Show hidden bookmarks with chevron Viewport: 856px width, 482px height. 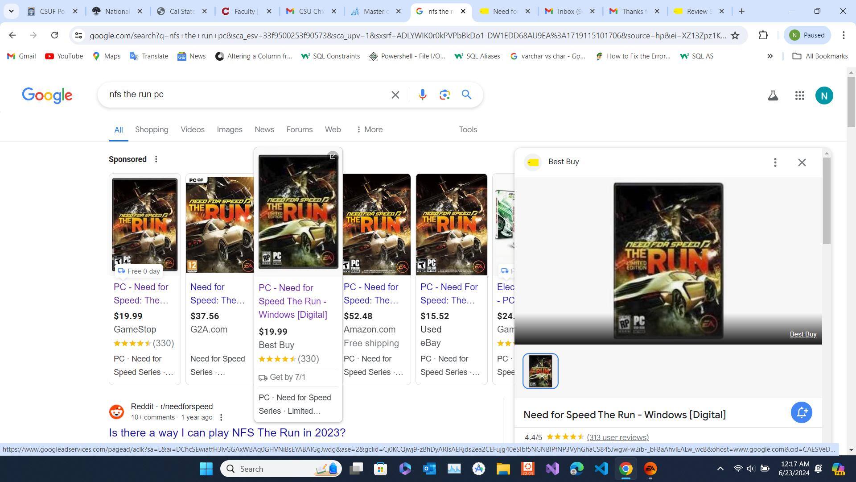point(770,56)
